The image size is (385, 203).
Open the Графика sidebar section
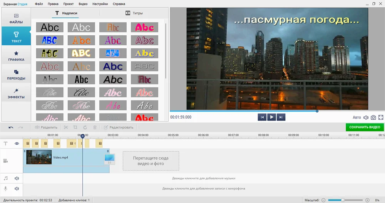[16, 56]
